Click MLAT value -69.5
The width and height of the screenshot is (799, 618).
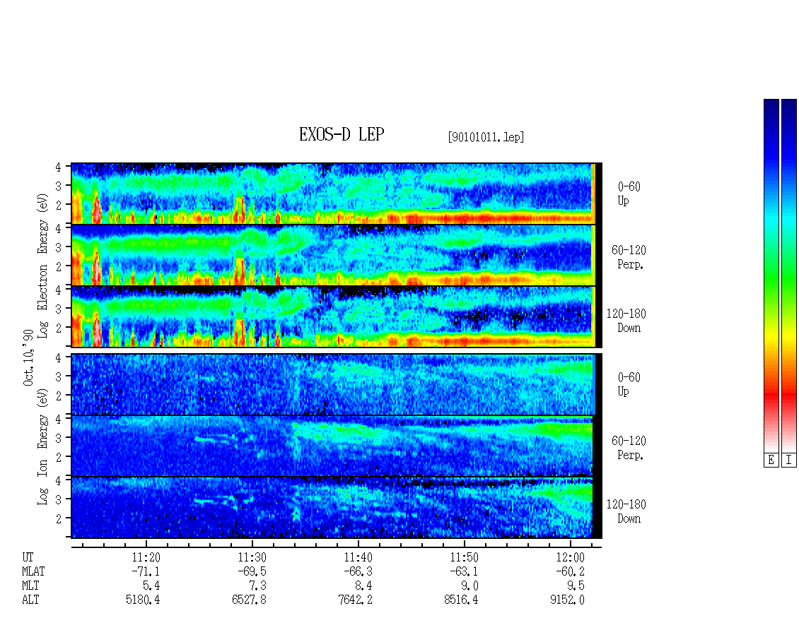point(252,571)
